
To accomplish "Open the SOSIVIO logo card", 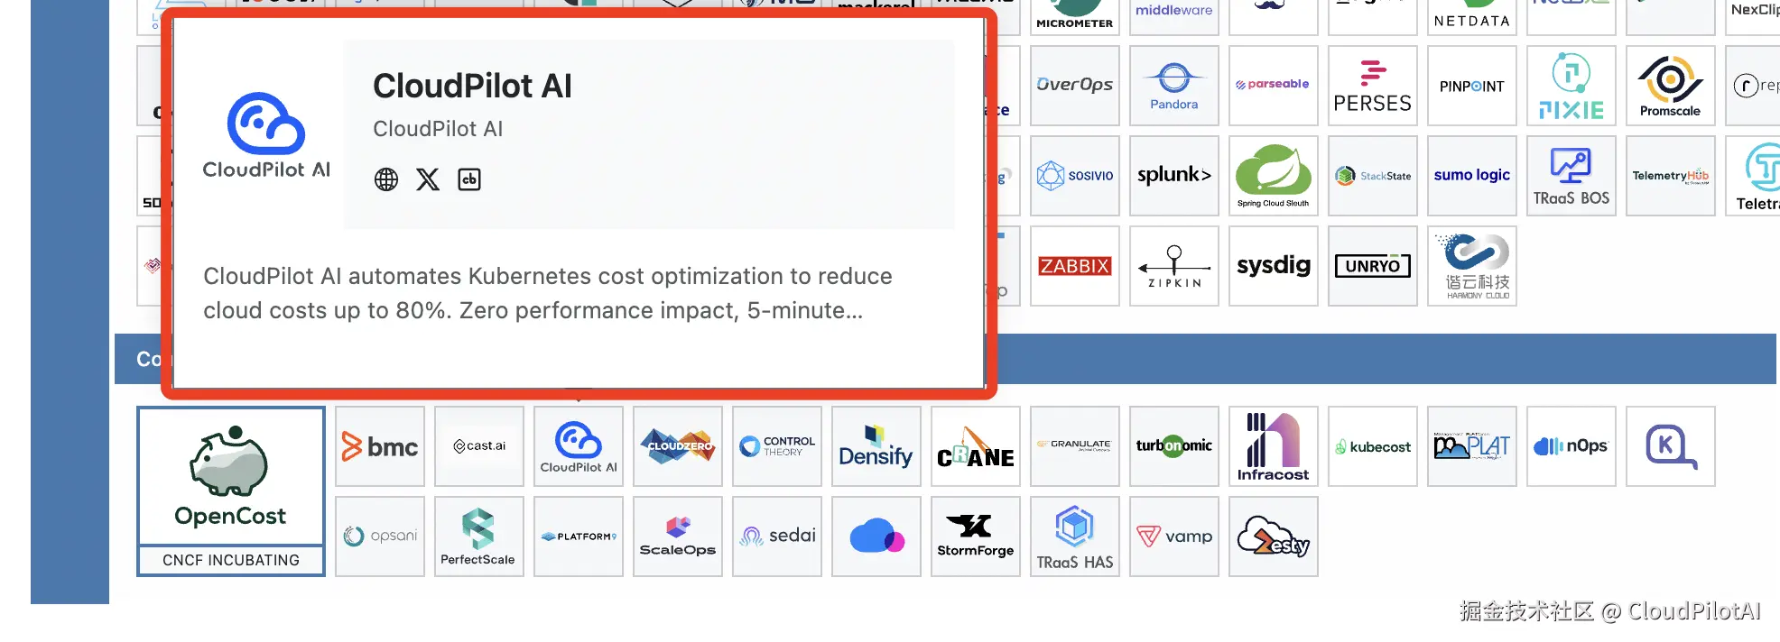I will point(1075,176).
